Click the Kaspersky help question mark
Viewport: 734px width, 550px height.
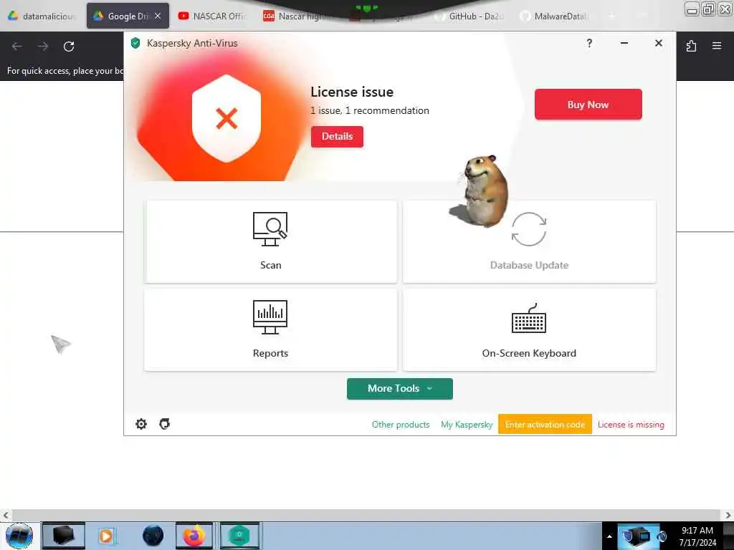tap(589, 43)
